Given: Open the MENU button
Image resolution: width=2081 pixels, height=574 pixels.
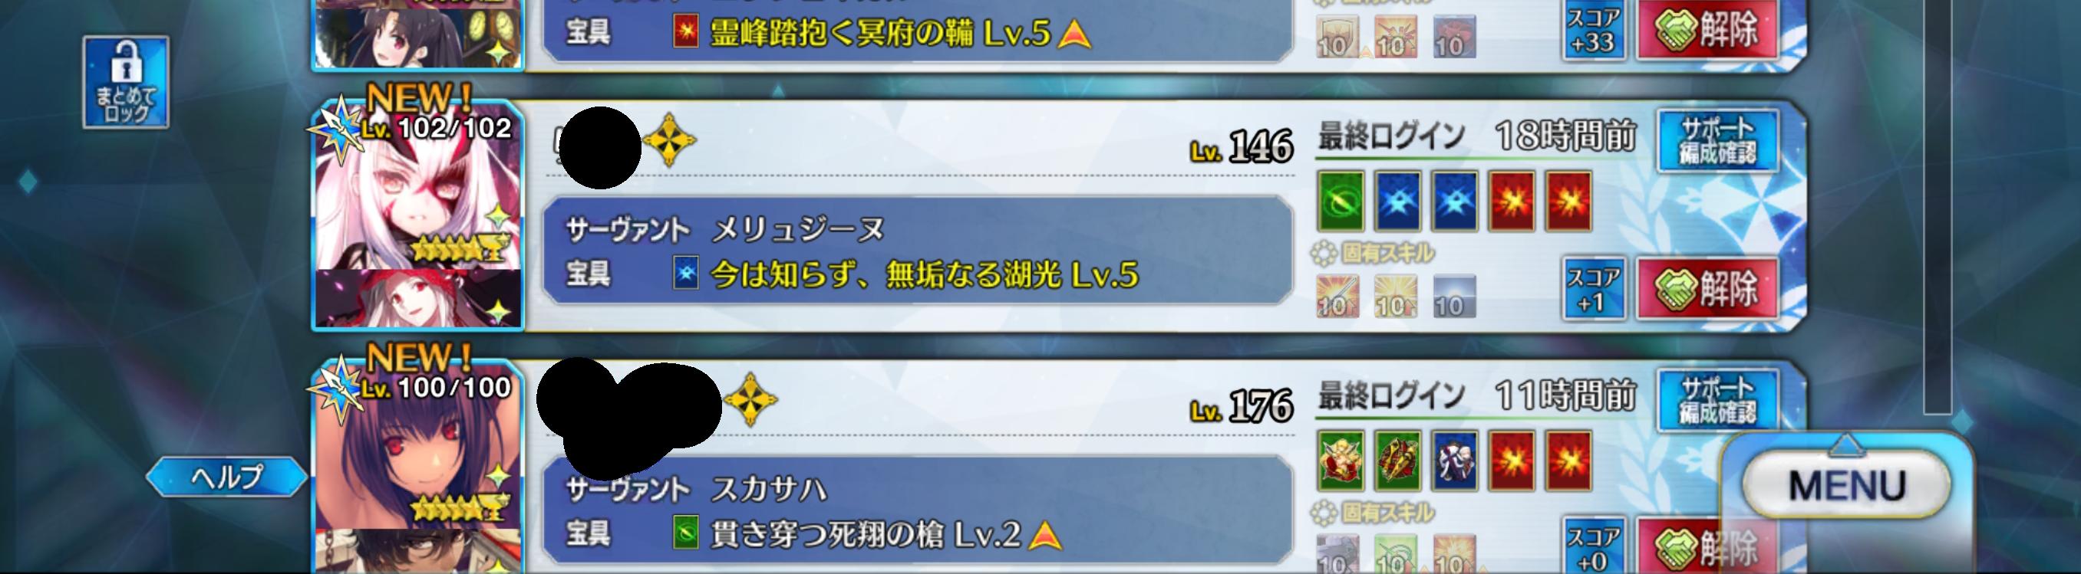Looking at the screenshot, I should [x=1847, y=486].
